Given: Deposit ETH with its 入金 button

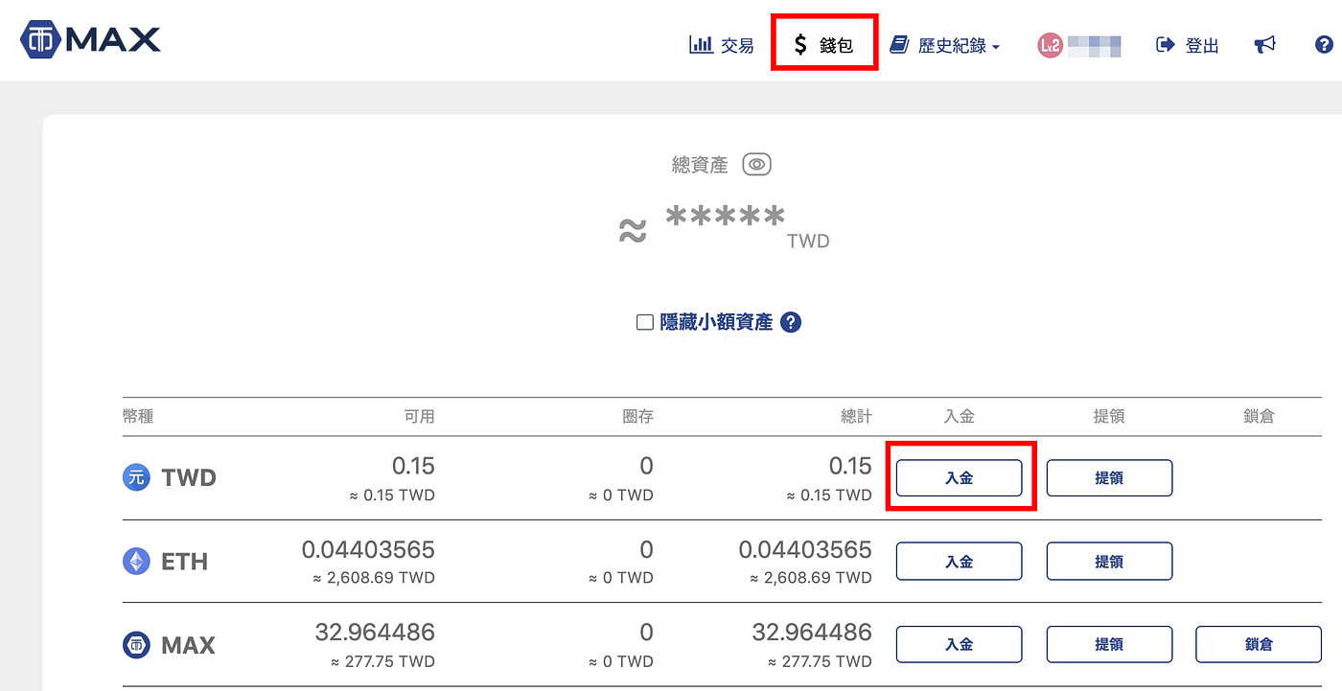Looking at the screenshot, I should tap(959, 561).
